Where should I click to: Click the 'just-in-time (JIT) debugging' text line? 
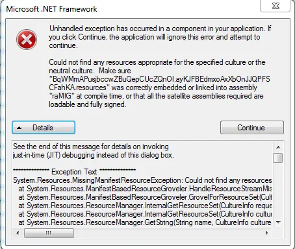click(94, 155)
